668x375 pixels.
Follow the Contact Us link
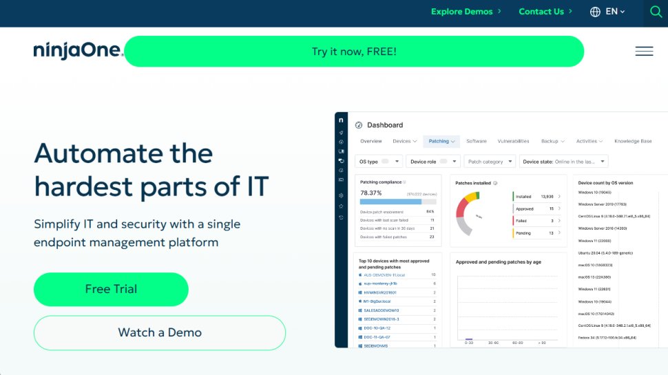pos(545,12)
